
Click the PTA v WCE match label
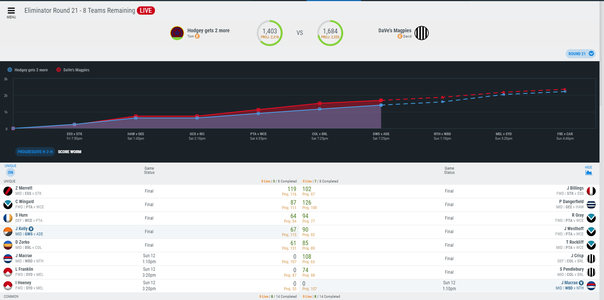tap(258, 134)
